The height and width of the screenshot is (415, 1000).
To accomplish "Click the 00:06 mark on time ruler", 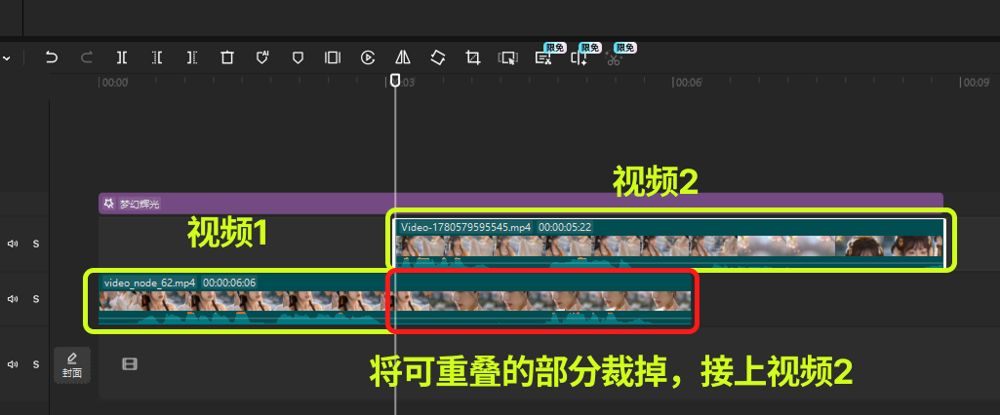I will pos(688,83).
